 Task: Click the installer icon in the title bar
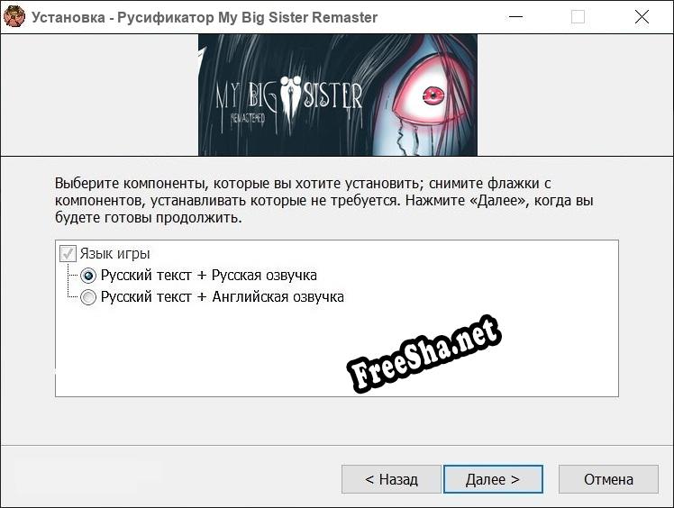[14, 17]
